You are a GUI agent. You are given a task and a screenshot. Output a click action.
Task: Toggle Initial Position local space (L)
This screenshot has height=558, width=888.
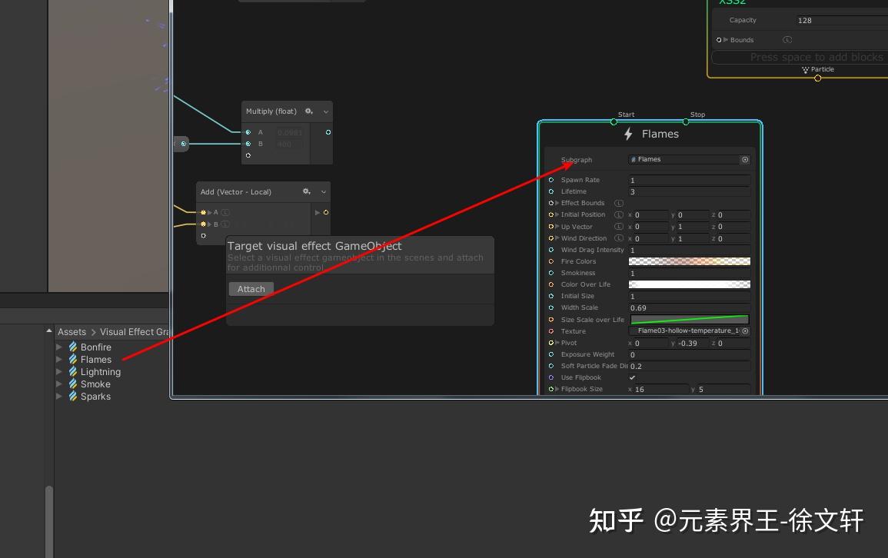[618, 215]
